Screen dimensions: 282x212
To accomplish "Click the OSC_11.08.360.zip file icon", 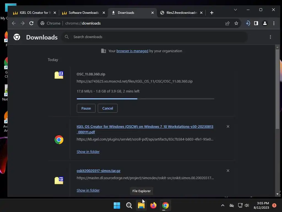I will click(59, 75).
